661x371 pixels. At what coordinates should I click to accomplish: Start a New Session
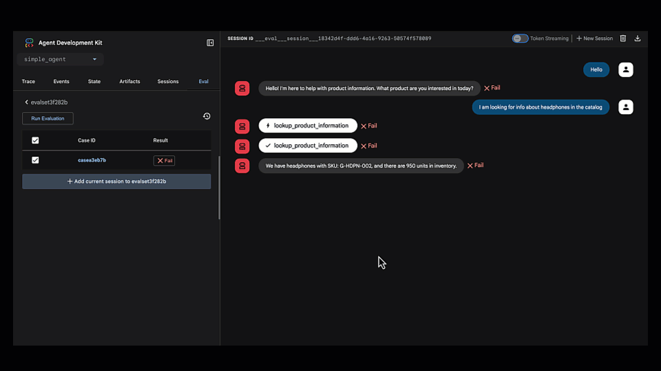click(594, 38)
